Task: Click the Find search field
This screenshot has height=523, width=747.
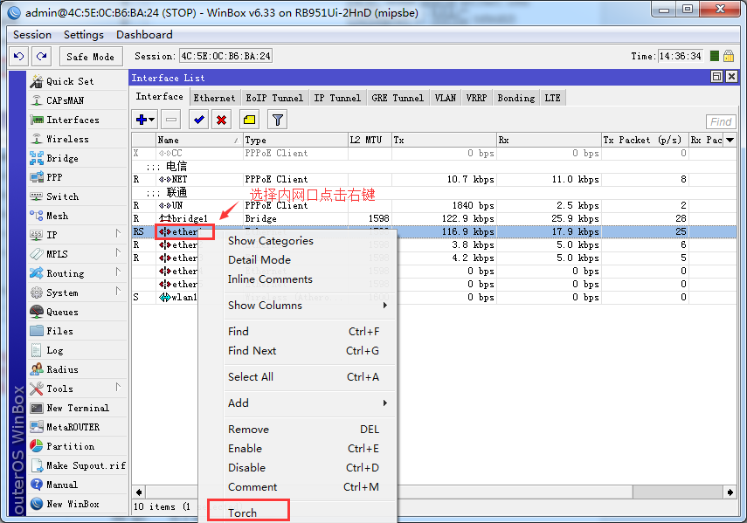Action: tap(721, 122)
